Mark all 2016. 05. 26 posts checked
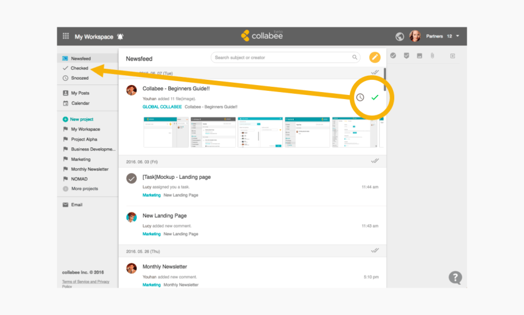The width and height of the screenshot is (524, 315). click(x=375, y=250)
